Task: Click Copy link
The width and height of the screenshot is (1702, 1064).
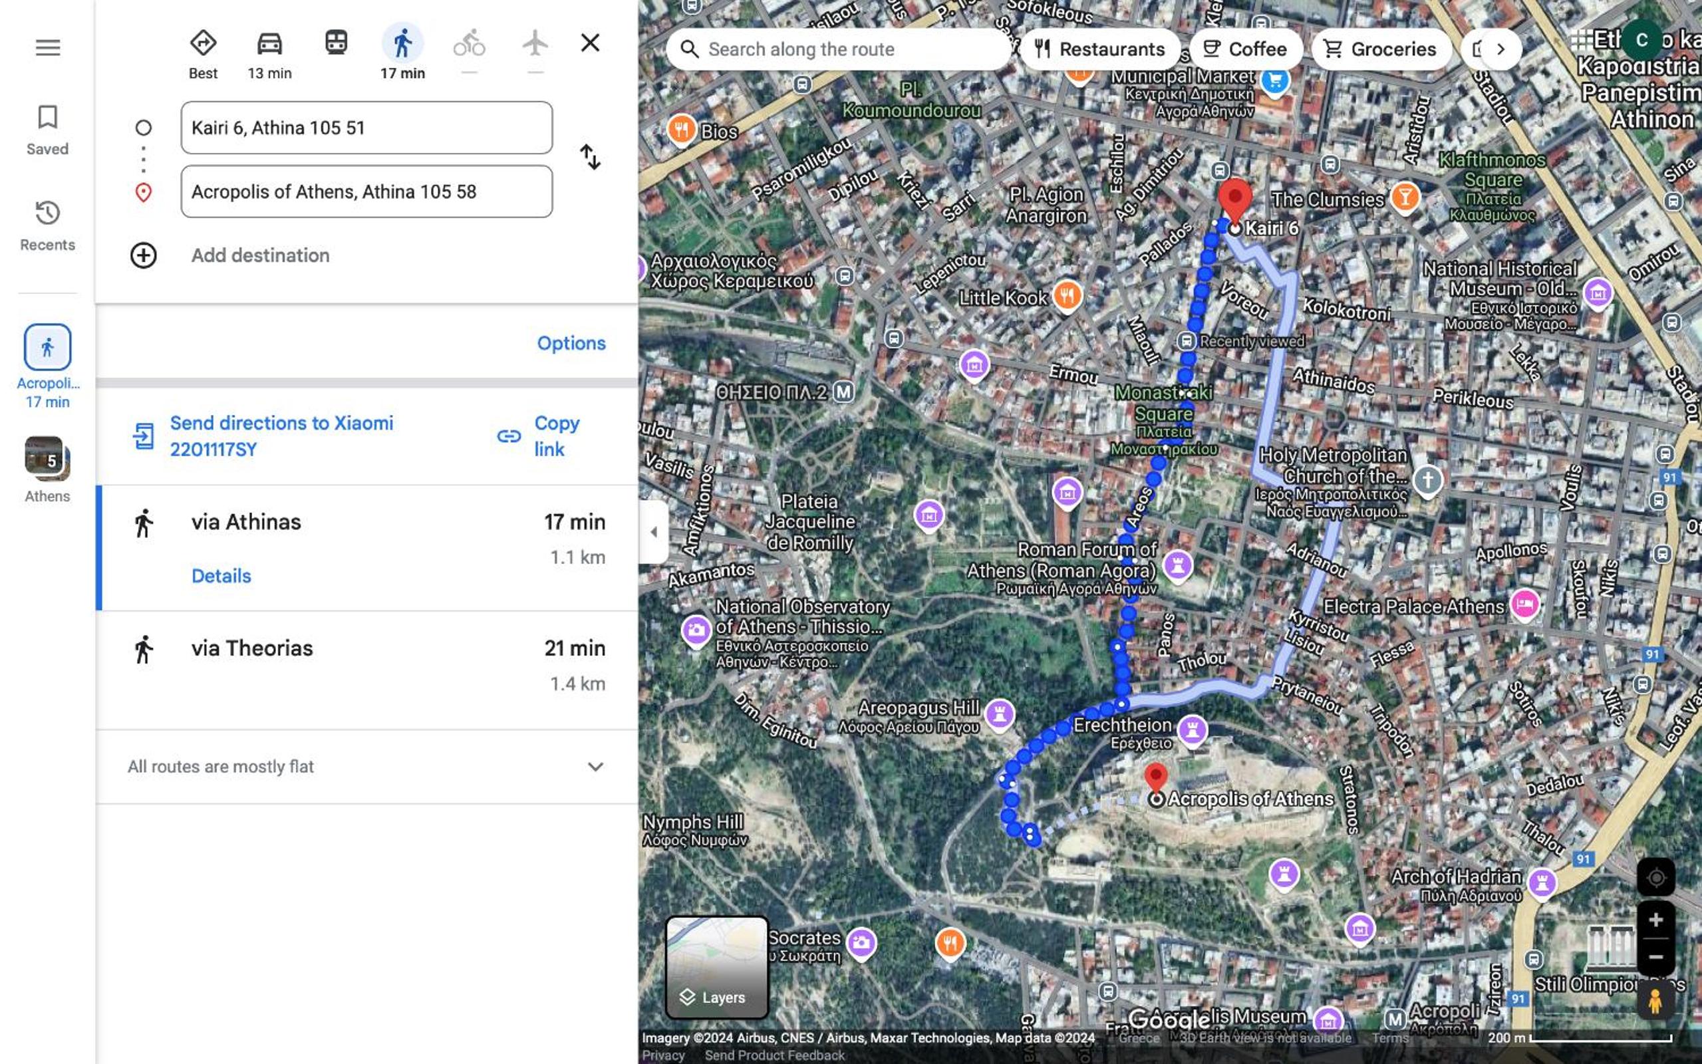Action: click(x=539, y=436)
